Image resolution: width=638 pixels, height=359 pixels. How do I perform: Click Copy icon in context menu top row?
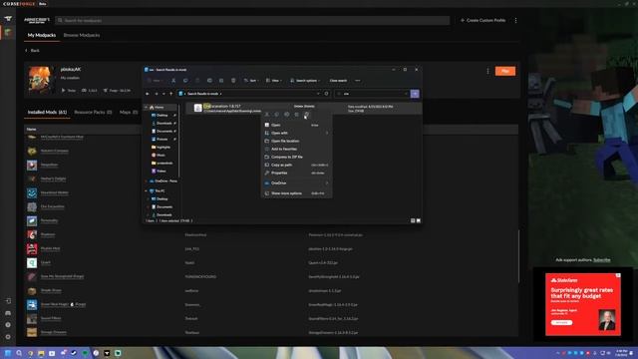pyautogui.click(x=277, y=115)
